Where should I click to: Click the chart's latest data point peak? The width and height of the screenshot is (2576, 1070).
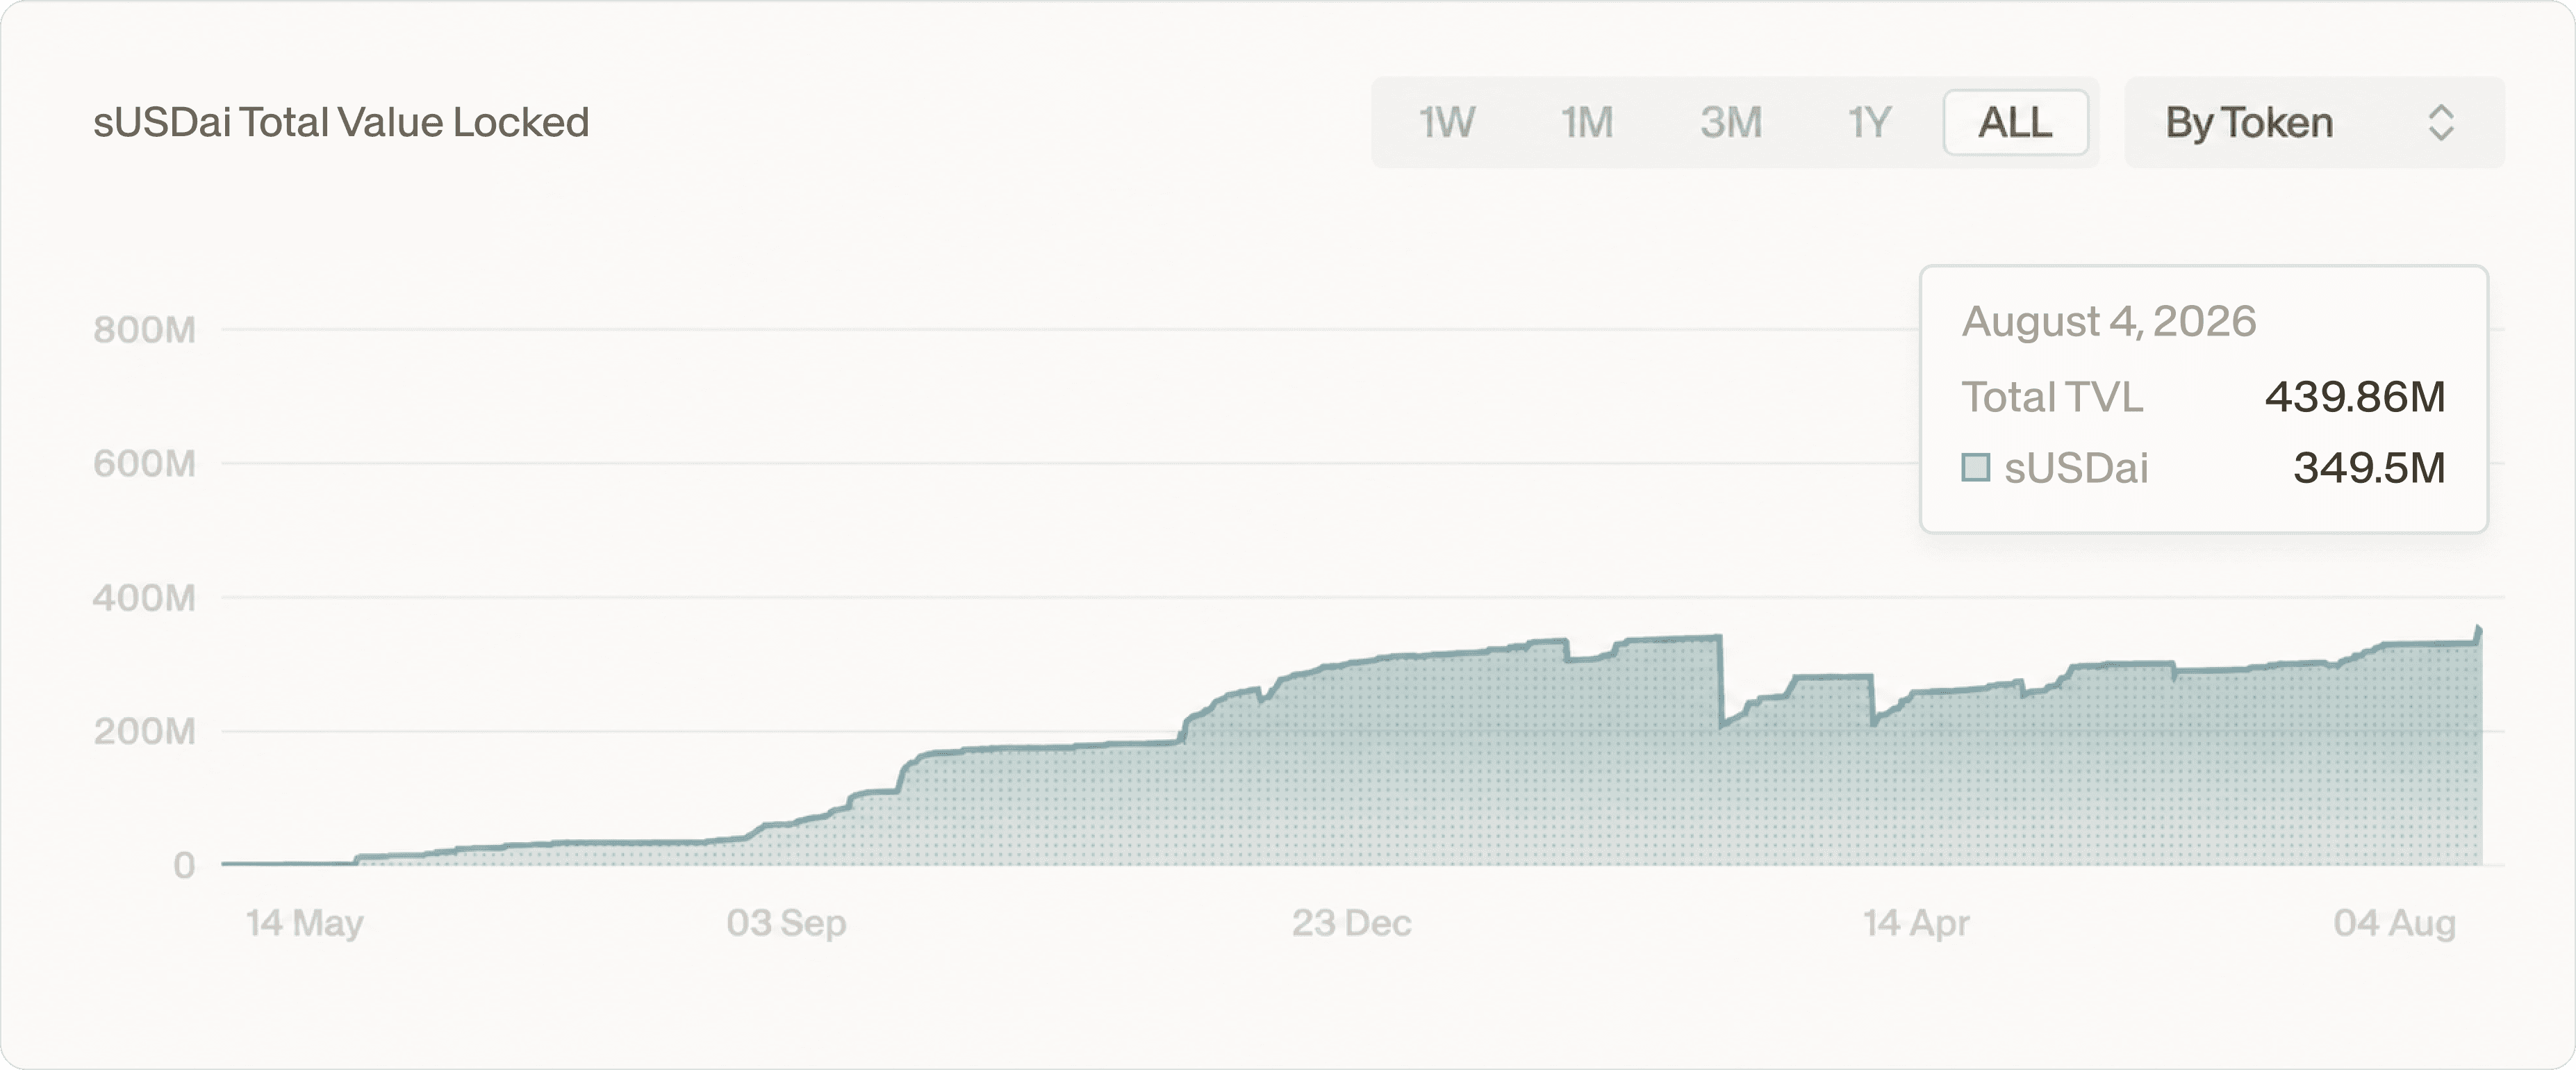(x=2478, y=629)
